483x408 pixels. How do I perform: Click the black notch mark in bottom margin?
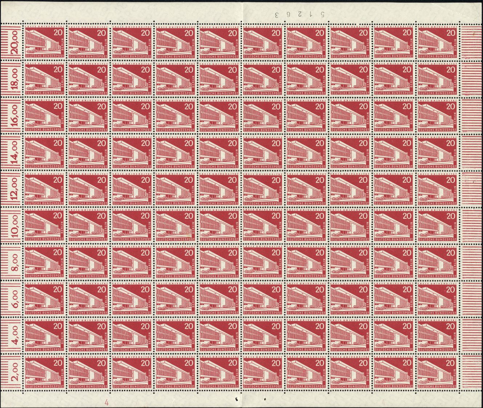[x=238, y=395]
